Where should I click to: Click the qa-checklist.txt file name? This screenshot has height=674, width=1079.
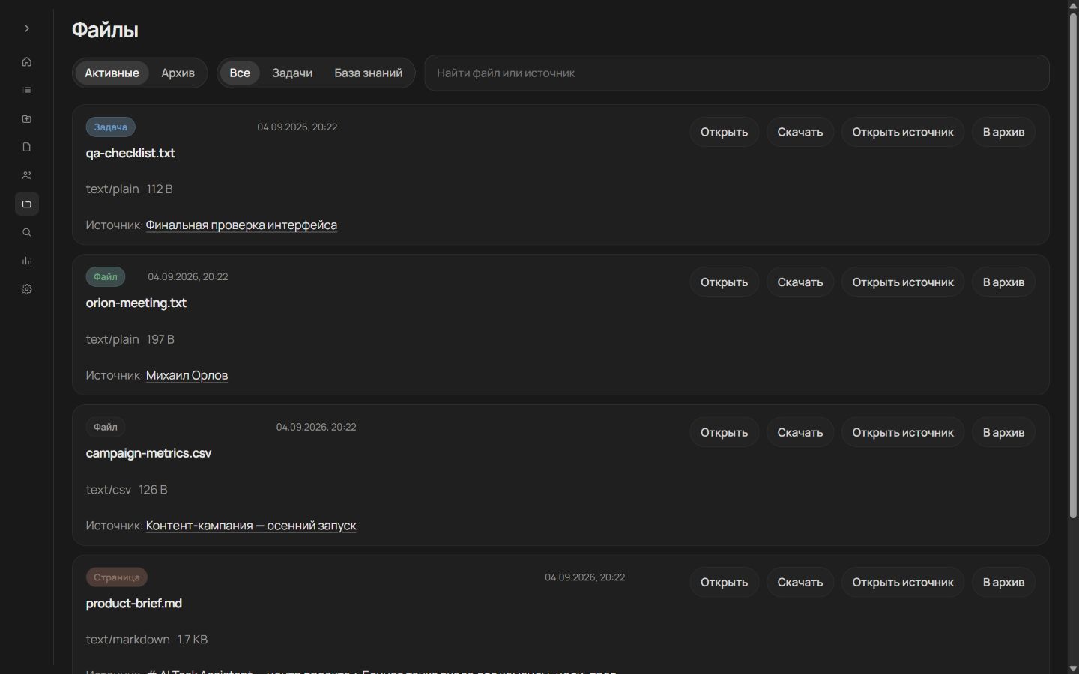pyautogui.click(x=130, y=153)
